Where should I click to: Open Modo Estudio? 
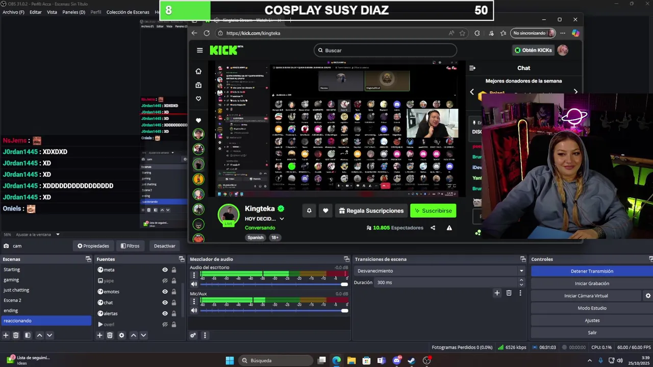click(592, 308)
